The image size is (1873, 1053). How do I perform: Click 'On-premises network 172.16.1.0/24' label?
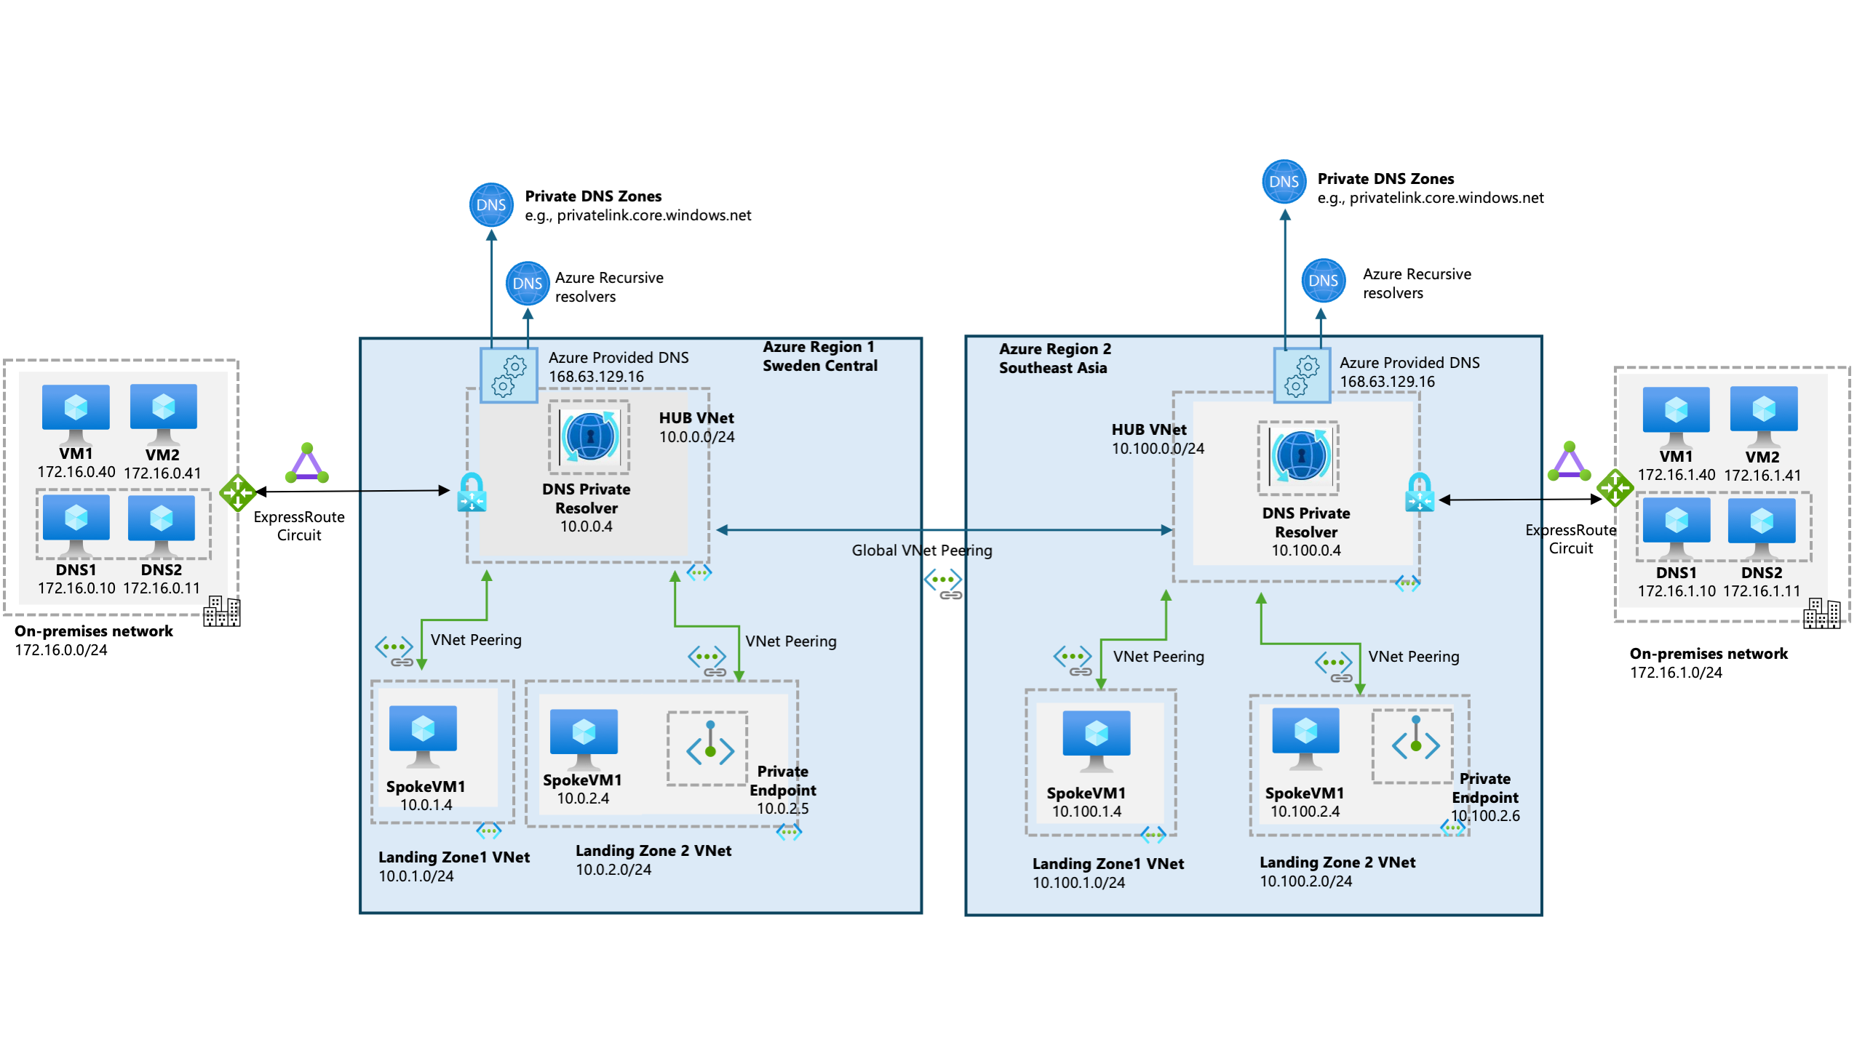point(1709,663)
